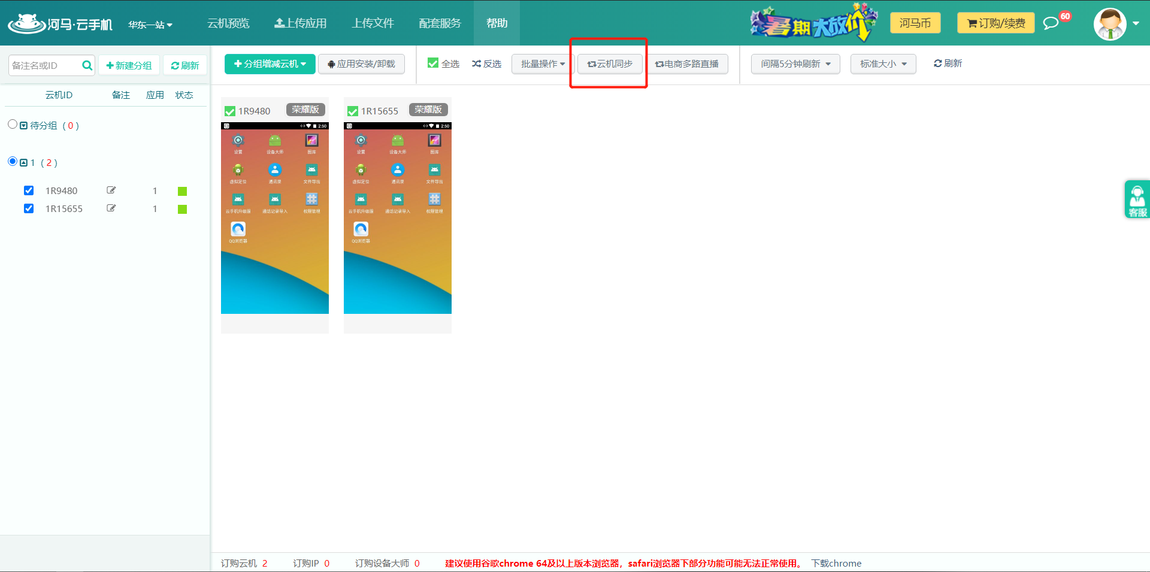Click the 下载chrome link
Screen dimensions: 1150x572
tap(836, 564)
